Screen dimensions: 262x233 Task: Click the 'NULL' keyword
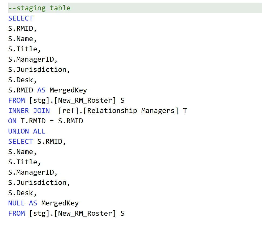[x=16, y=203]
